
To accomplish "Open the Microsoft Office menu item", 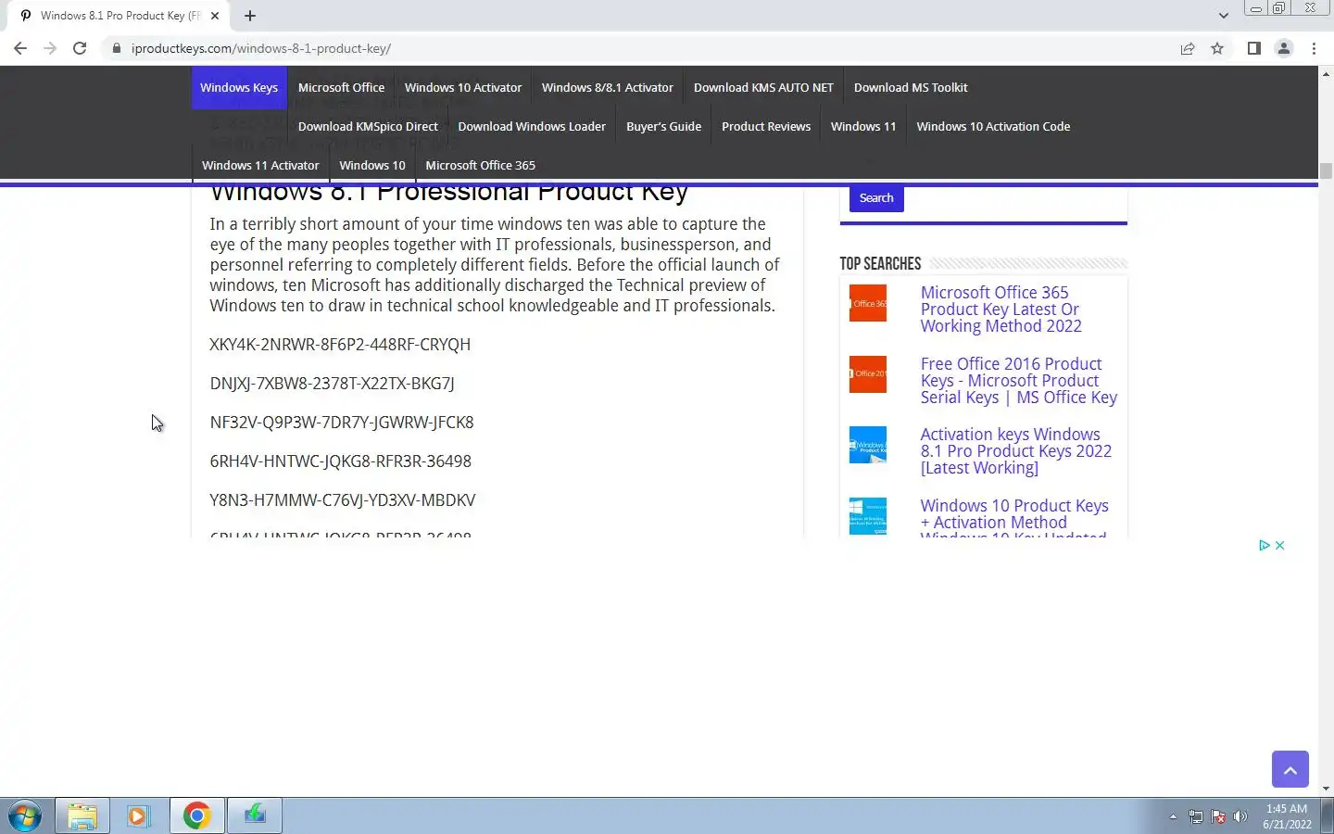I will 341,87.
